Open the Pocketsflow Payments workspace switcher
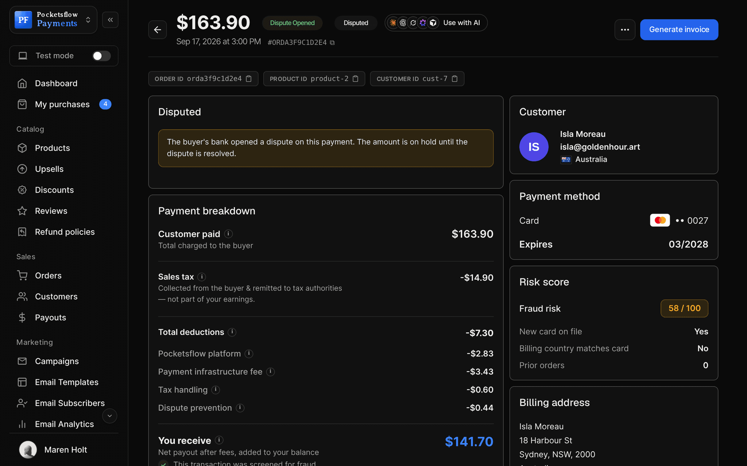Screen dimensions: 747x466 53,20
